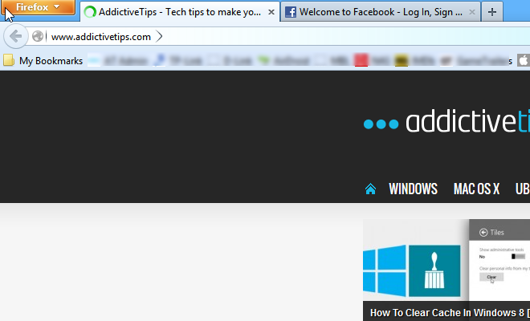The width and height of the screenshot is (530, 321).
Task: Click the yellow folder icon of My Bookmarks
Action: [9, 61]
